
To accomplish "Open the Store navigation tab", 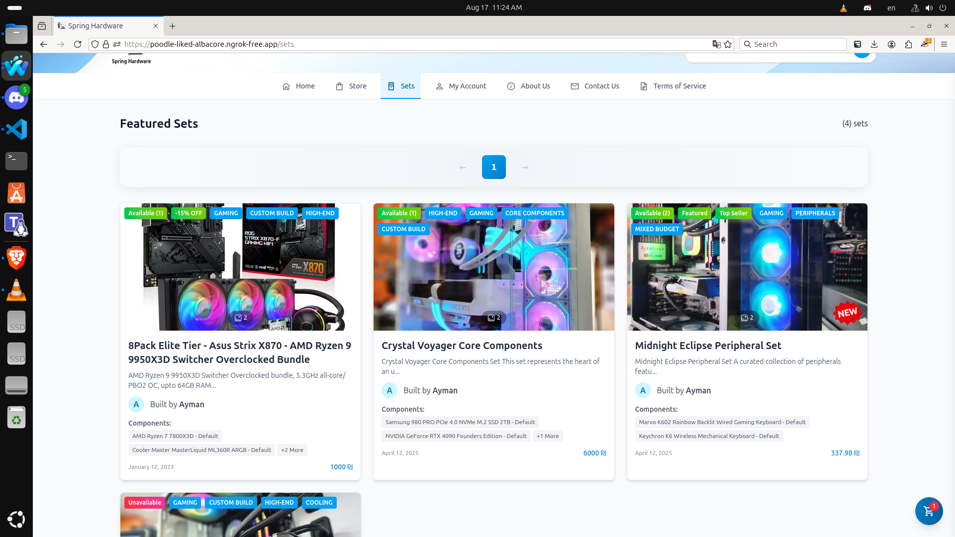I will click(351, 86).
